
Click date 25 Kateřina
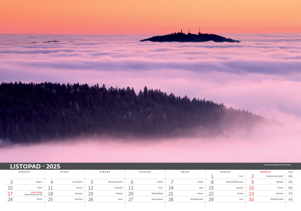pyautogui.click(x=51, y=199)
